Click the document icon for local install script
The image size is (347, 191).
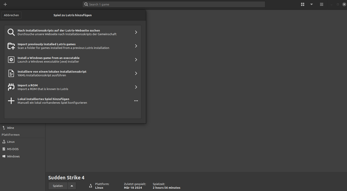11,73
